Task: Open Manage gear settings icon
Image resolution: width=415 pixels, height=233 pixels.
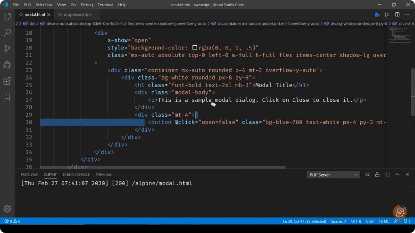Action: click(7, 209)
